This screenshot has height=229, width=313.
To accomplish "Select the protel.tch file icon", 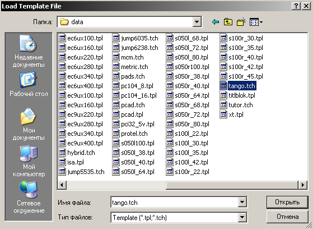I will coord(116,134).
